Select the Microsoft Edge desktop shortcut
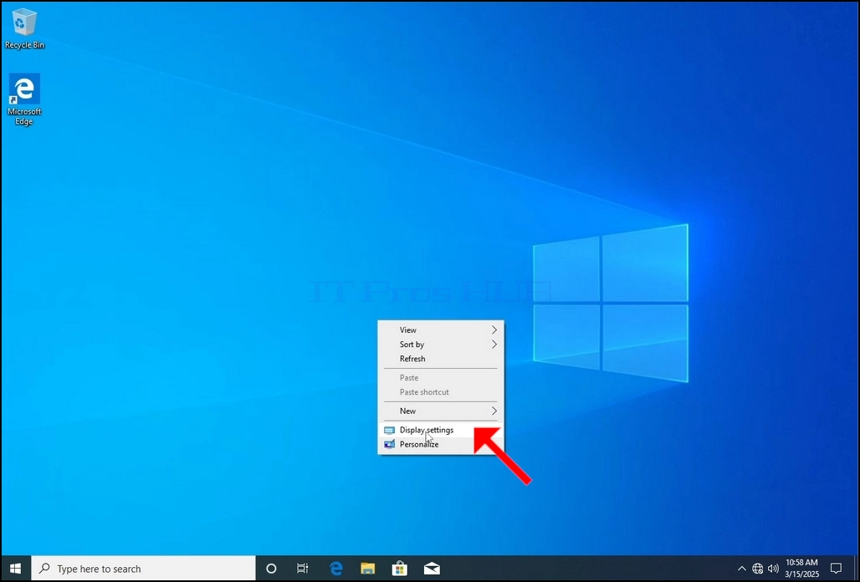This screenshot has height=582, width=860. tap(24, 100)
